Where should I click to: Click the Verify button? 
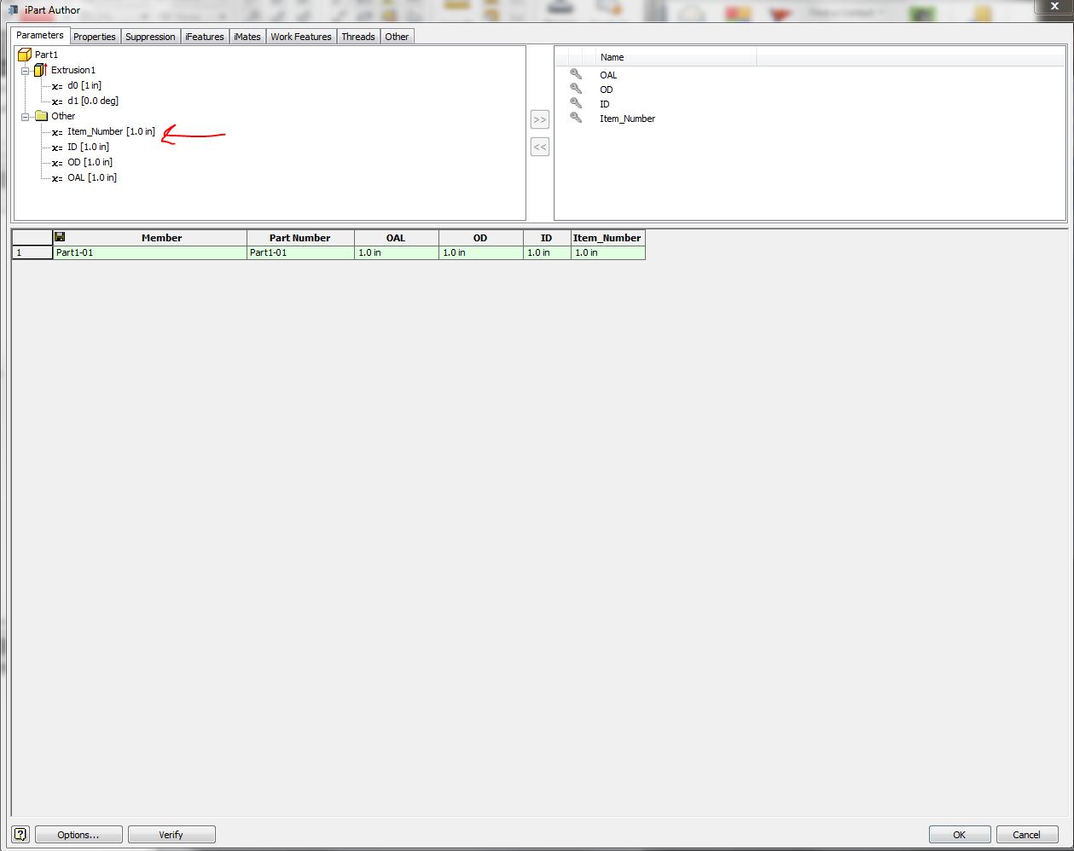[x=171, y=834]
